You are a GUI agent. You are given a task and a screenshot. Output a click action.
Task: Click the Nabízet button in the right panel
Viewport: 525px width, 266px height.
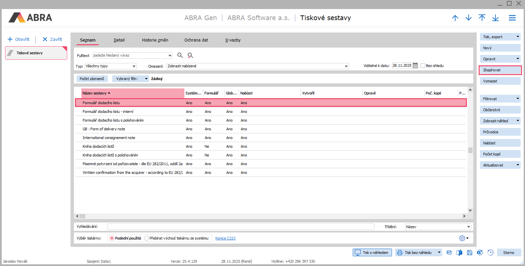click(500, 143)
